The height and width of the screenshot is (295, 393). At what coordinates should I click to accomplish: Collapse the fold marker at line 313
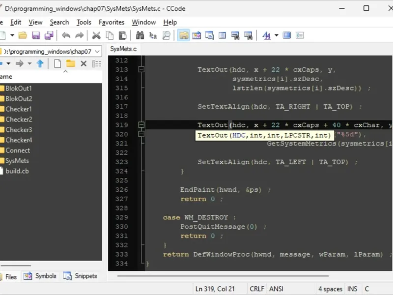pos(141,69)
